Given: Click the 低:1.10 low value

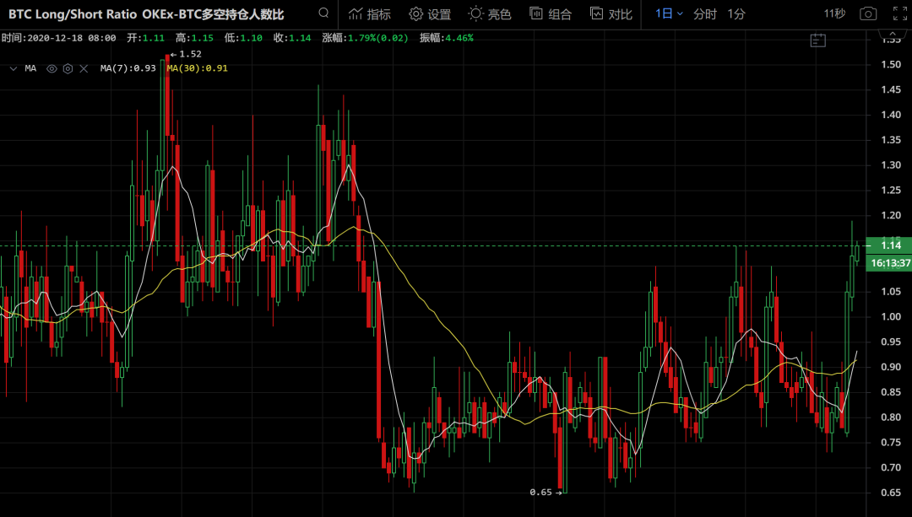Looking at the screenshot, I should (x=243, y=38).
